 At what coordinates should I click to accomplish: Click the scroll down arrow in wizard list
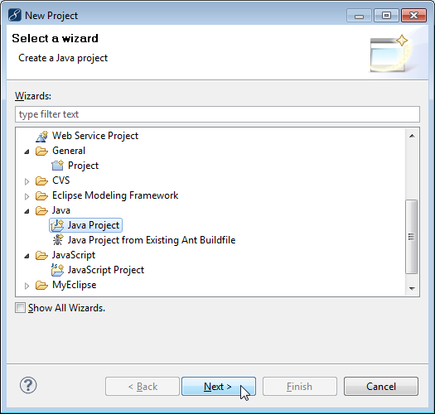click(x=412, y=289)
